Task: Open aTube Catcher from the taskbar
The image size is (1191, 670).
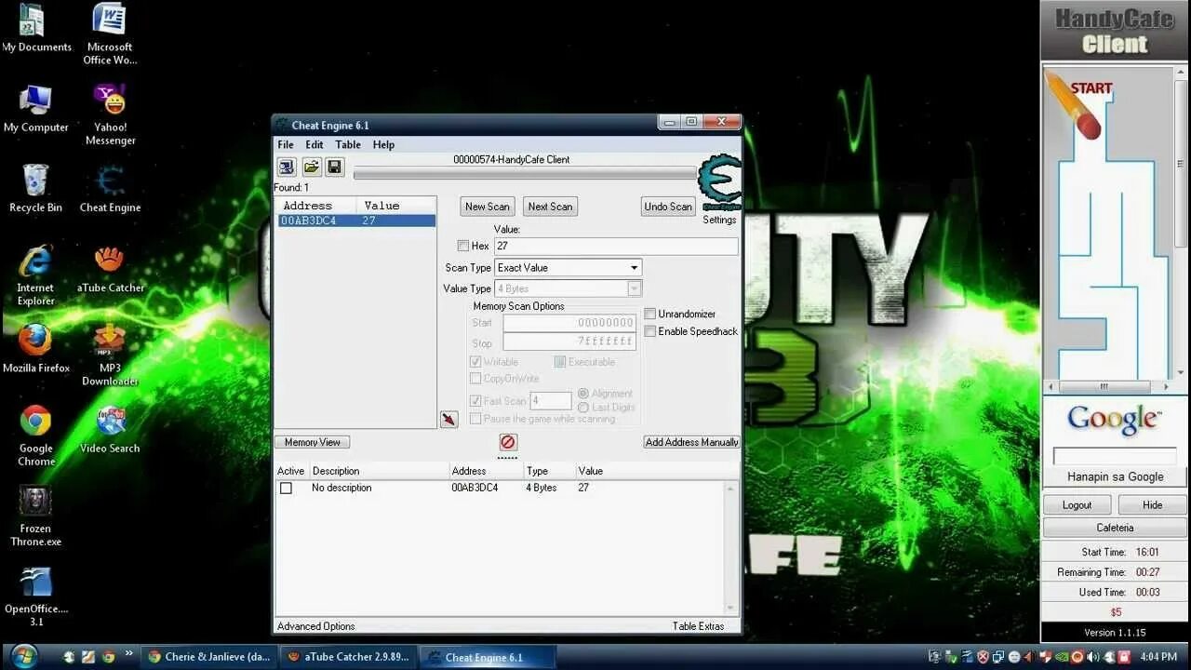Action: click(x=347, y=656)
